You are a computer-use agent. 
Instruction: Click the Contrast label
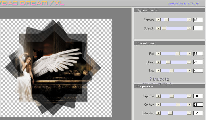pos(149,105)
